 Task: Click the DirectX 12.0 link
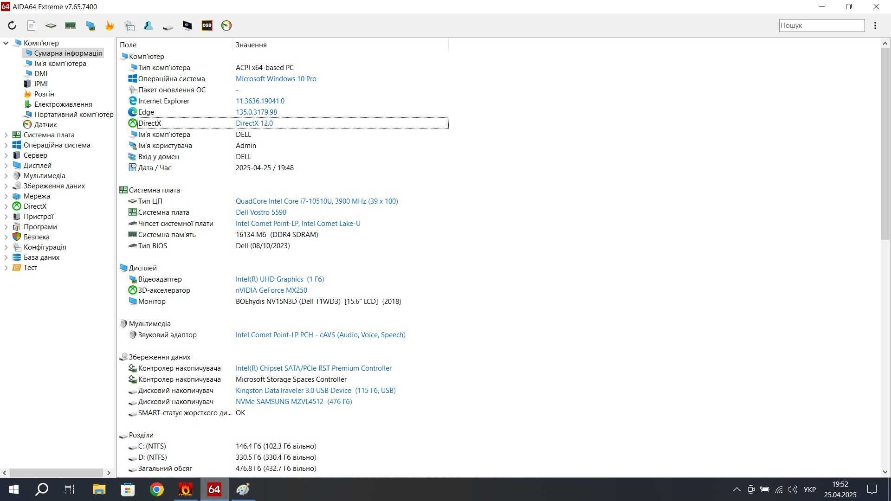254,123
